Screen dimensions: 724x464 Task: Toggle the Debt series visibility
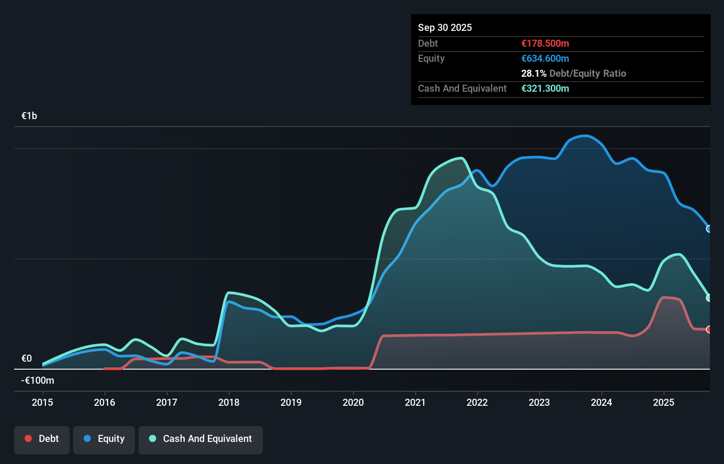coord(41,439)
